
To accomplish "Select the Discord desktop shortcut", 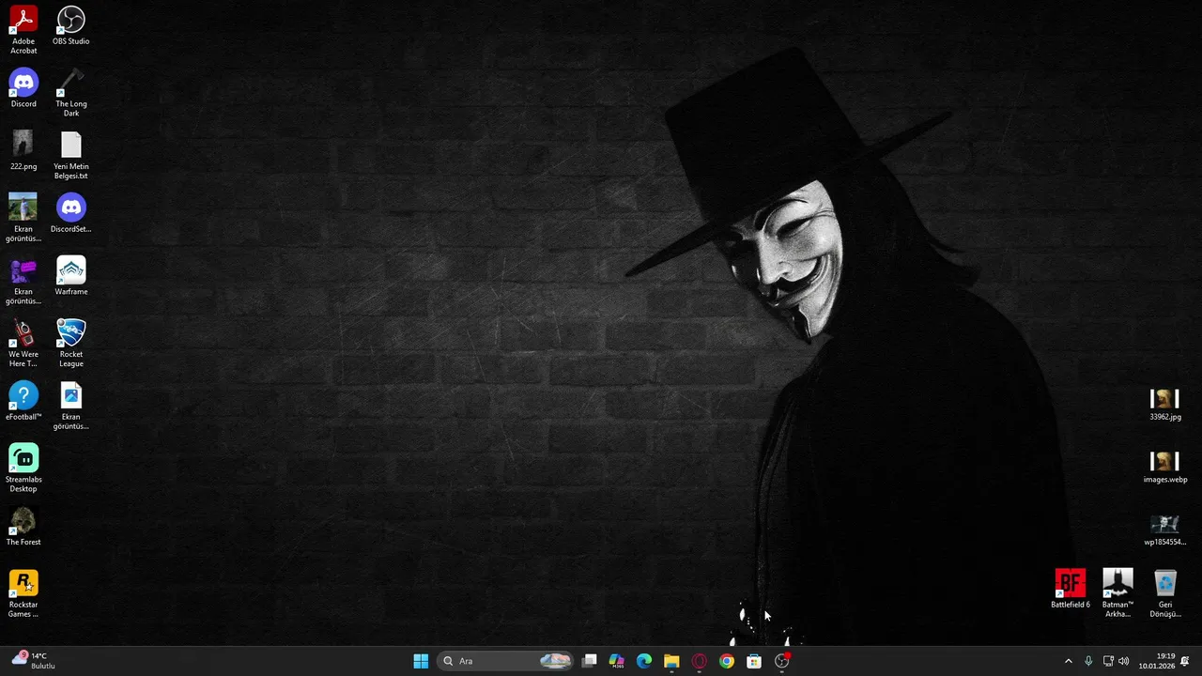I will tap(23, 88).
